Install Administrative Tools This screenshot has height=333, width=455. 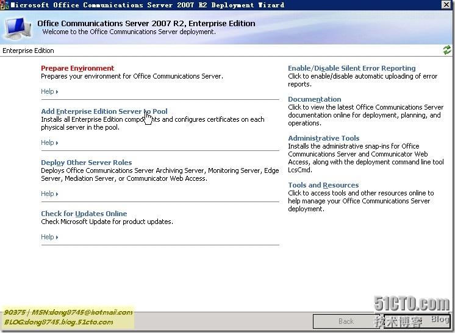point(323,138)
